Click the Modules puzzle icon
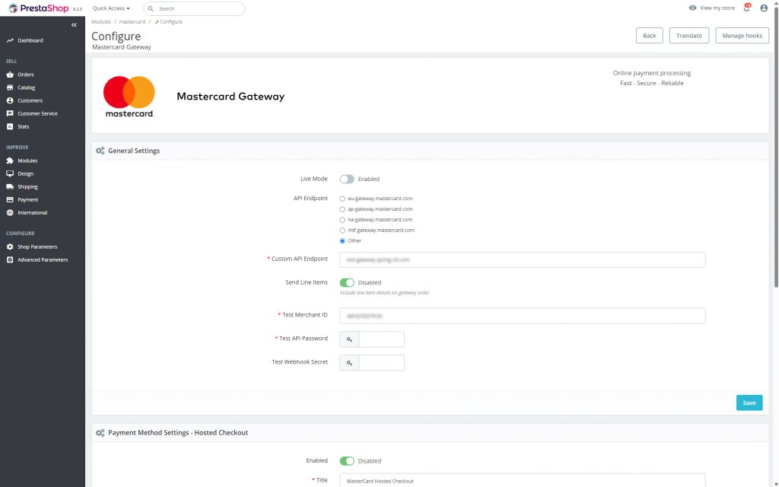Viewport: 779px width, 487px height. point(10,161)
